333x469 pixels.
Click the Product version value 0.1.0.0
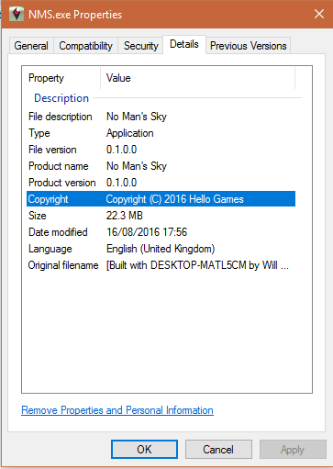(121, 183)
